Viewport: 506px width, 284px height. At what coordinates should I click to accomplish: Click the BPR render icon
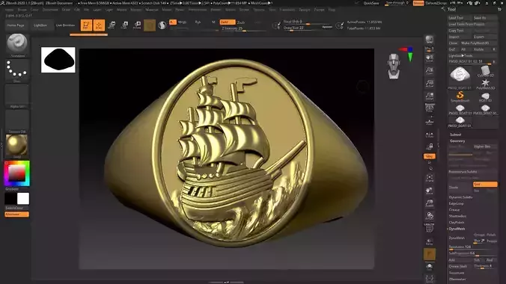pos(429,40)
